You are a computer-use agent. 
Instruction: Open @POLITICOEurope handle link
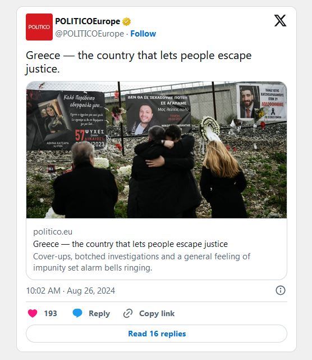click(x=90, y=34)
